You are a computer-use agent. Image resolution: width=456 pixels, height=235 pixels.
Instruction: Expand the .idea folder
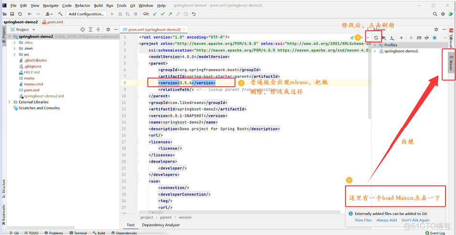coord(14,42)
